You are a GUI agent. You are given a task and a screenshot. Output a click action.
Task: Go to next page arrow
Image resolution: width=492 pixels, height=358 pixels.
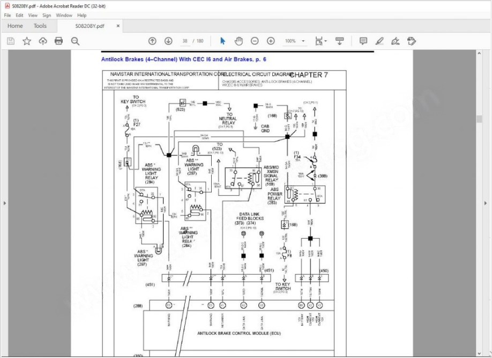(168, 41)
